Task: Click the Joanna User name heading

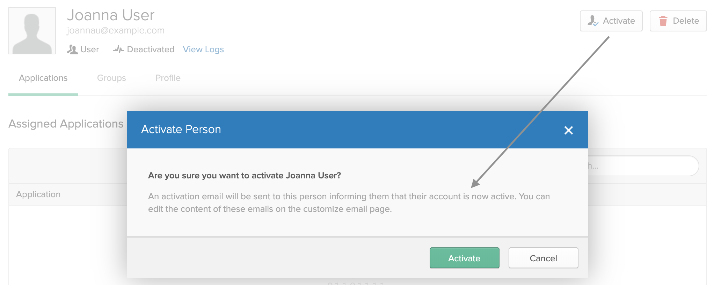Action: (111, 15)
